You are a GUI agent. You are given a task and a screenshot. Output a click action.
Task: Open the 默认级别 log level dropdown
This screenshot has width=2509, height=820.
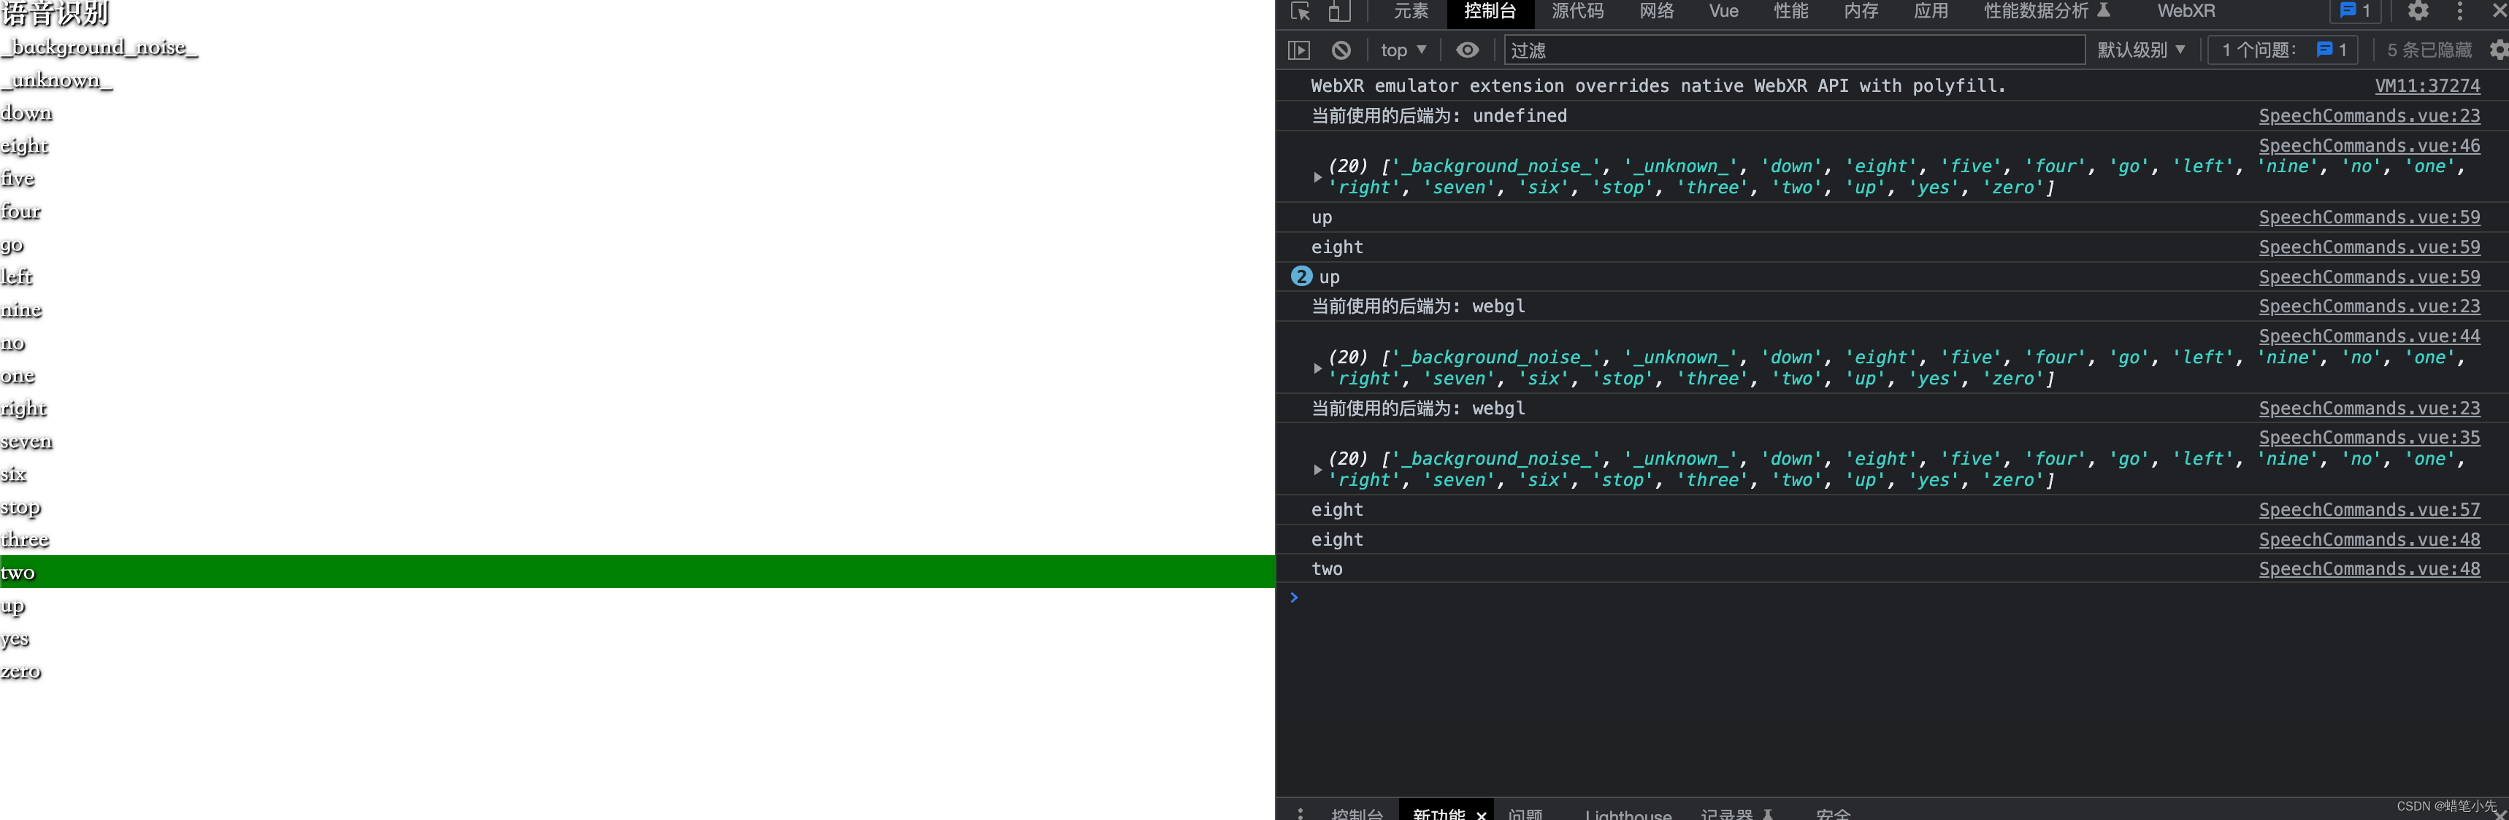(2141, 50)
